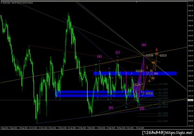Select the orange wave 3 label
This screenshot has width=194, height=136.
[x=147, y=68]
